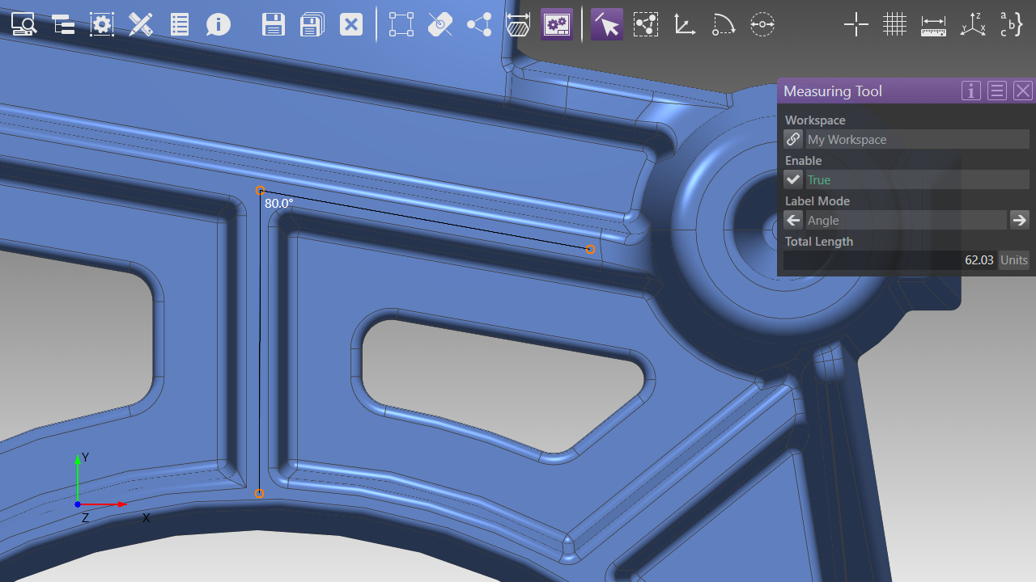
Task: Switch Label Mode to next option
Action: pos(1019,220)
